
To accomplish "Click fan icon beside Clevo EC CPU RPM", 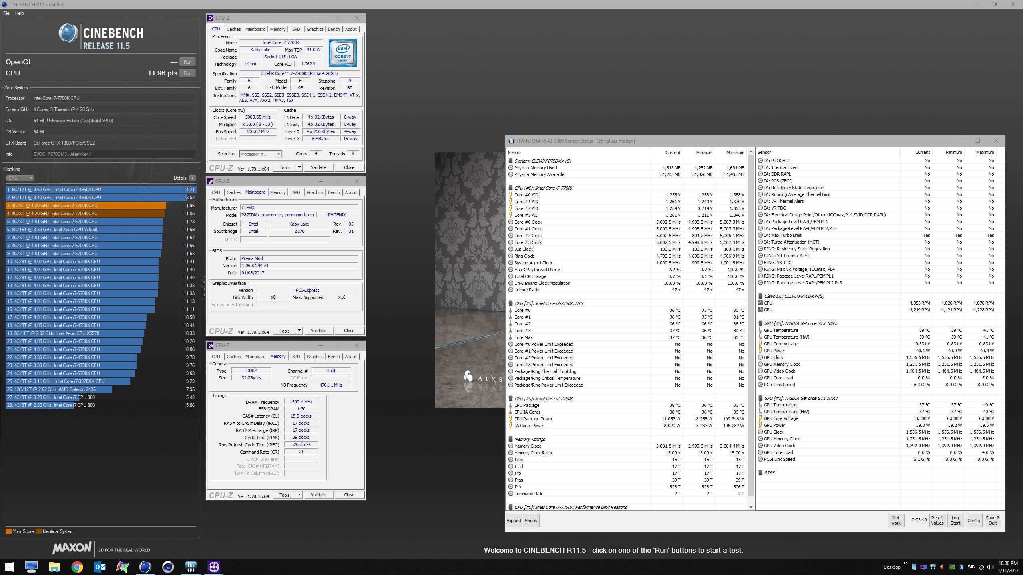I will click(760, 303).
